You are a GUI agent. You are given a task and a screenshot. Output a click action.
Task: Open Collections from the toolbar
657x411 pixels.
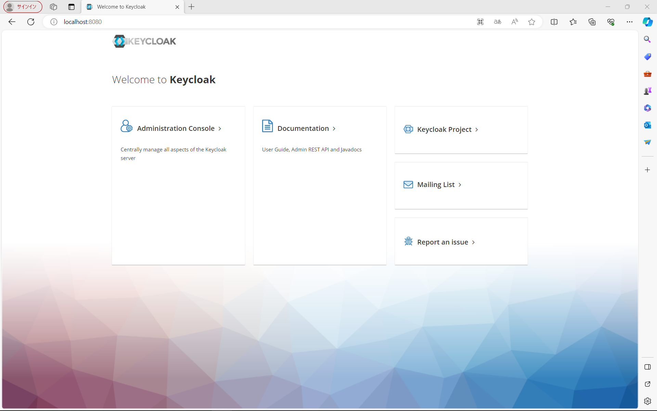(592, 22)
